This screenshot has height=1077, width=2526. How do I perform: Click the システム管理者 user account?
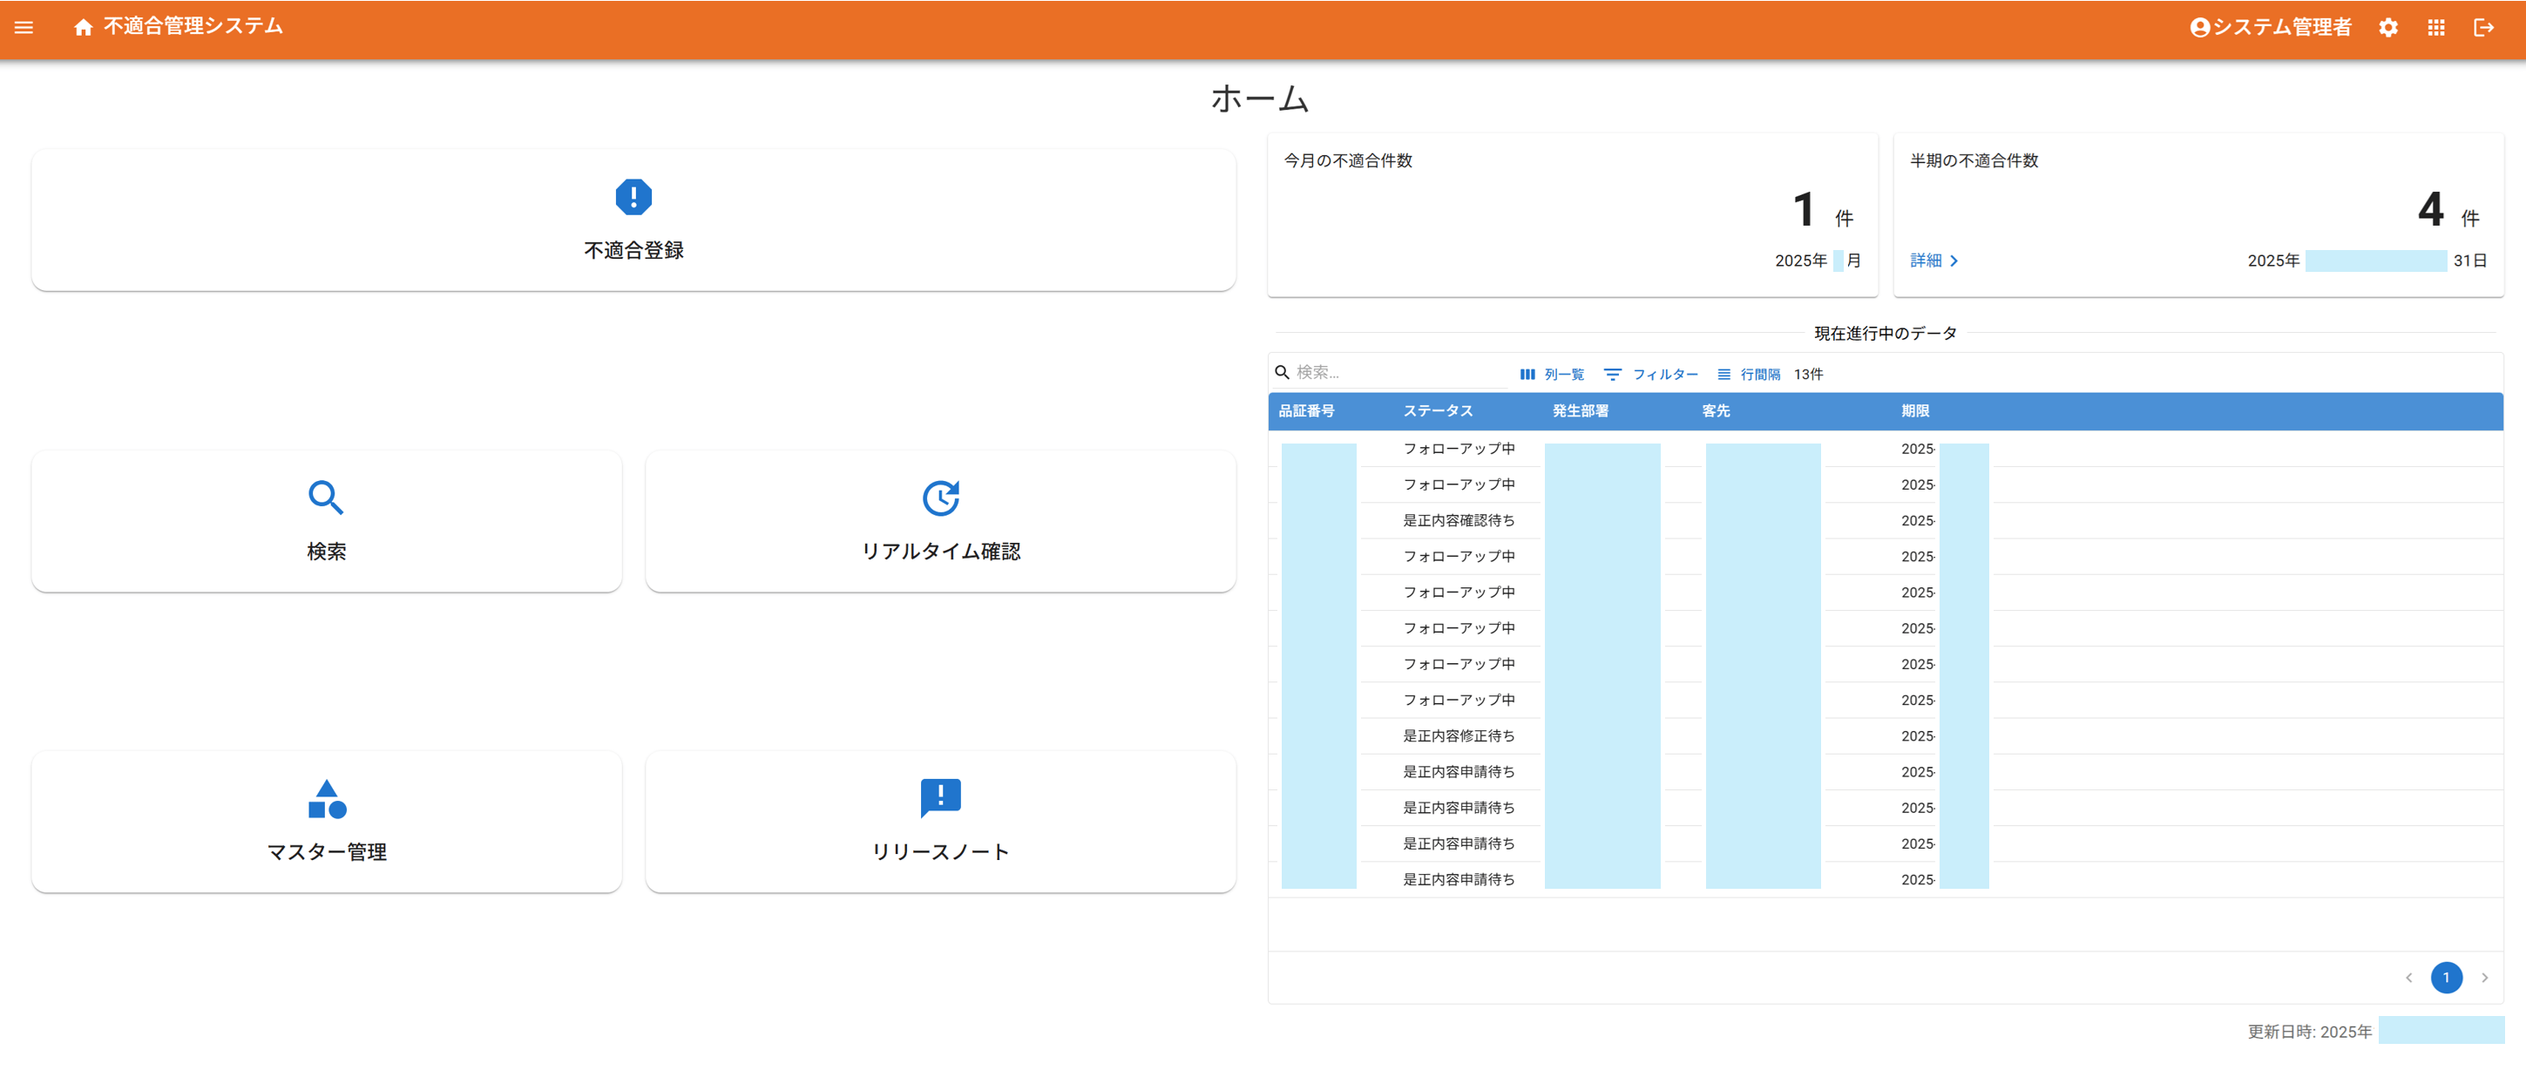[x=2269, y=28]
